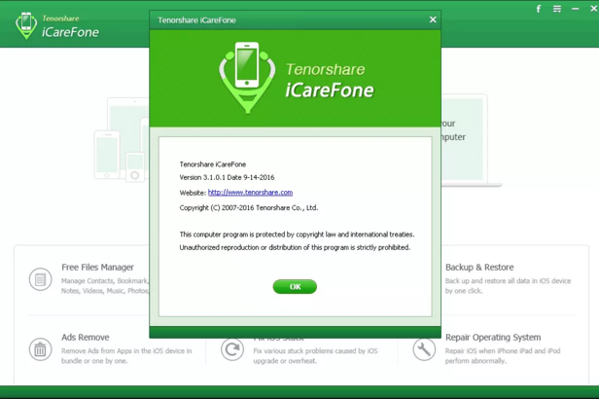Open Ads Remove feature title
599x399 pixels.
click(x=86, y=337)
